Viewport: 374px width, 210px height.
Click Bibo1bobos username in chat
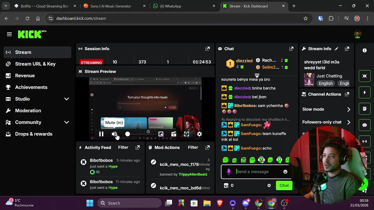click(245, 106)
